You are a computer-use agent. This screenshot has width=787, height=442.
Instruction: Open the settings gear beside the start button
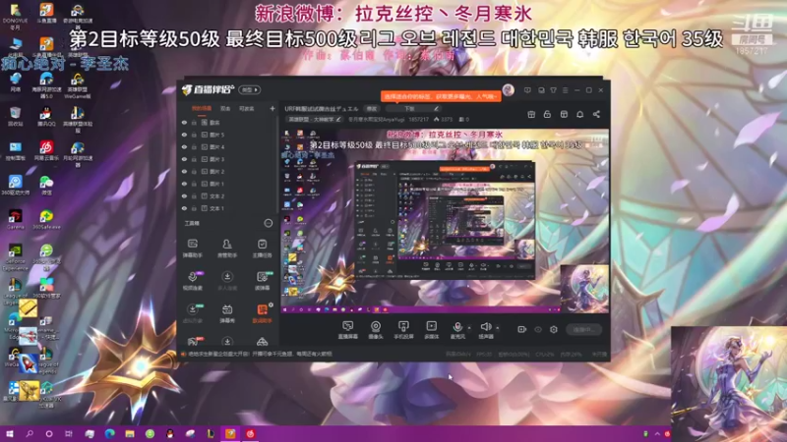coord(554,329)
